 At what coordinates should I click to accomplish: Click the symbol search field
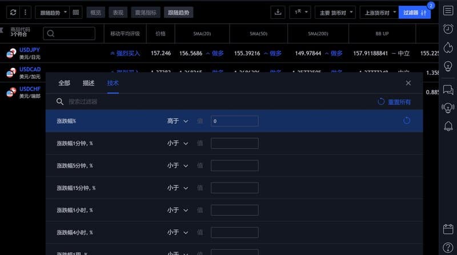tap(69, 34)
